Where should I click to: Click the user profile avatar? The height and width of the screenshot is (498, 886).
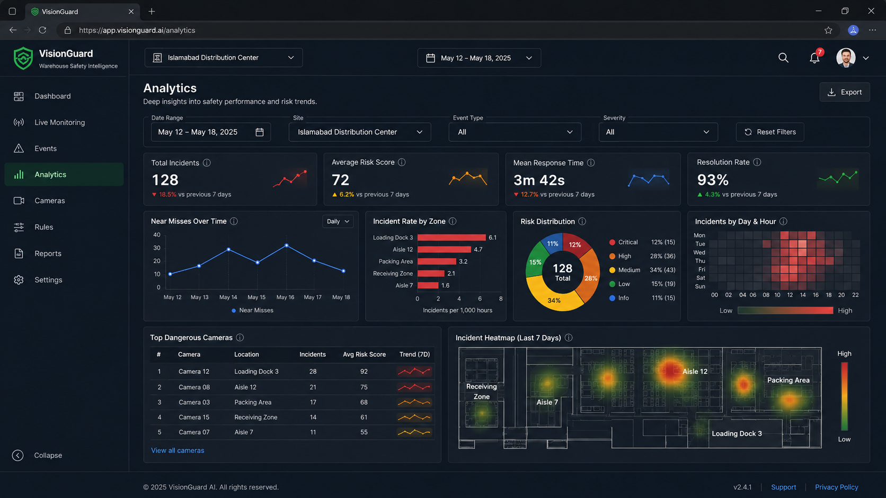click(846, 58)
